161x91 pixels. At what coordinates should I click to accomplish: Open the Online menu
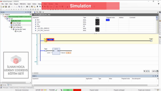pyautogui.click(x=34, y=4)
